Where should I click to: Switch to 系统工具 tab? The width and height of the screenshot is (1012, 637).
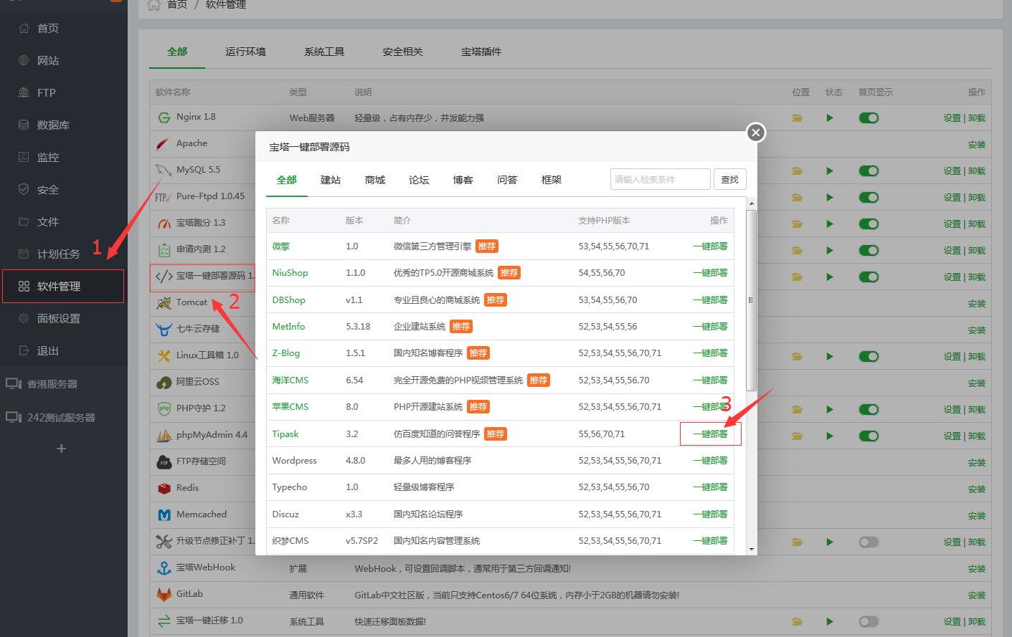[x=324, y=52]
